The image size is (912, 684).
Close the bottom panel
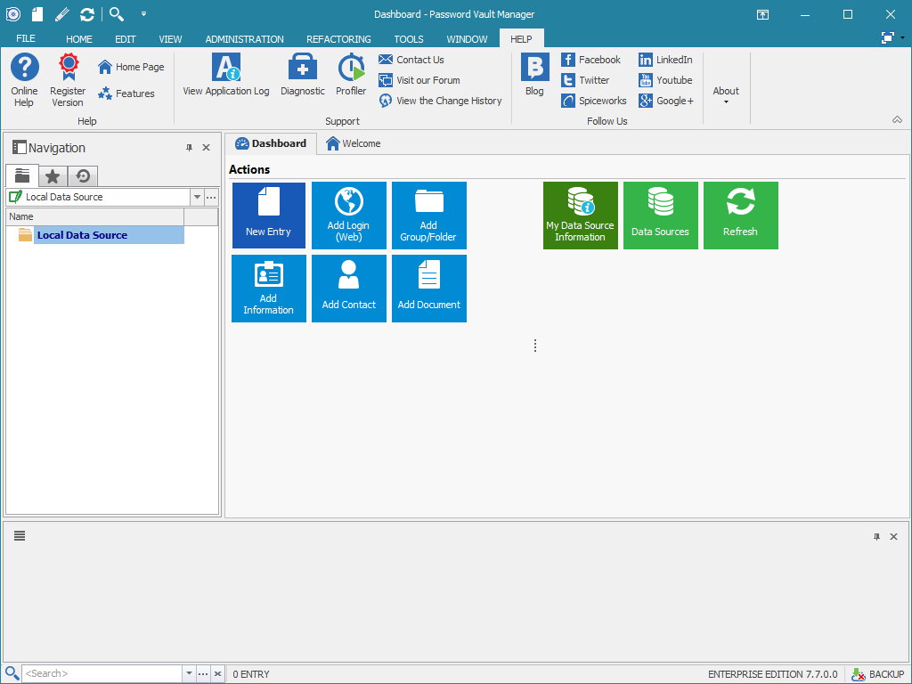coord(894,536)
